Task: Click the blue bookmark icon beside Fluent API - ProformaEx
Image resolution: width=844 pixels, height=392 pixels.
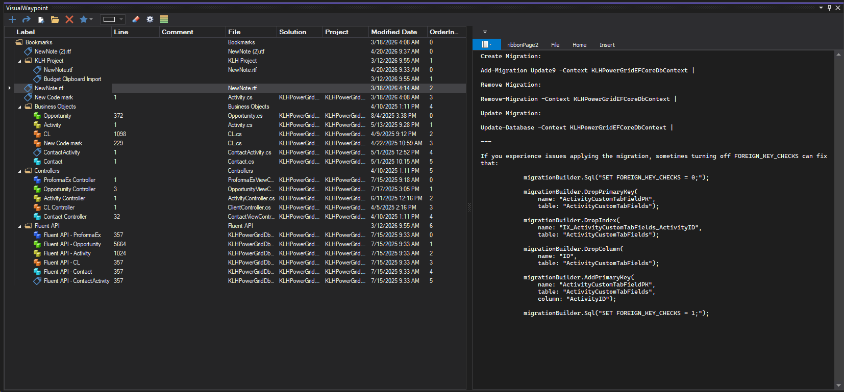Action: click(x=37, y=235)
